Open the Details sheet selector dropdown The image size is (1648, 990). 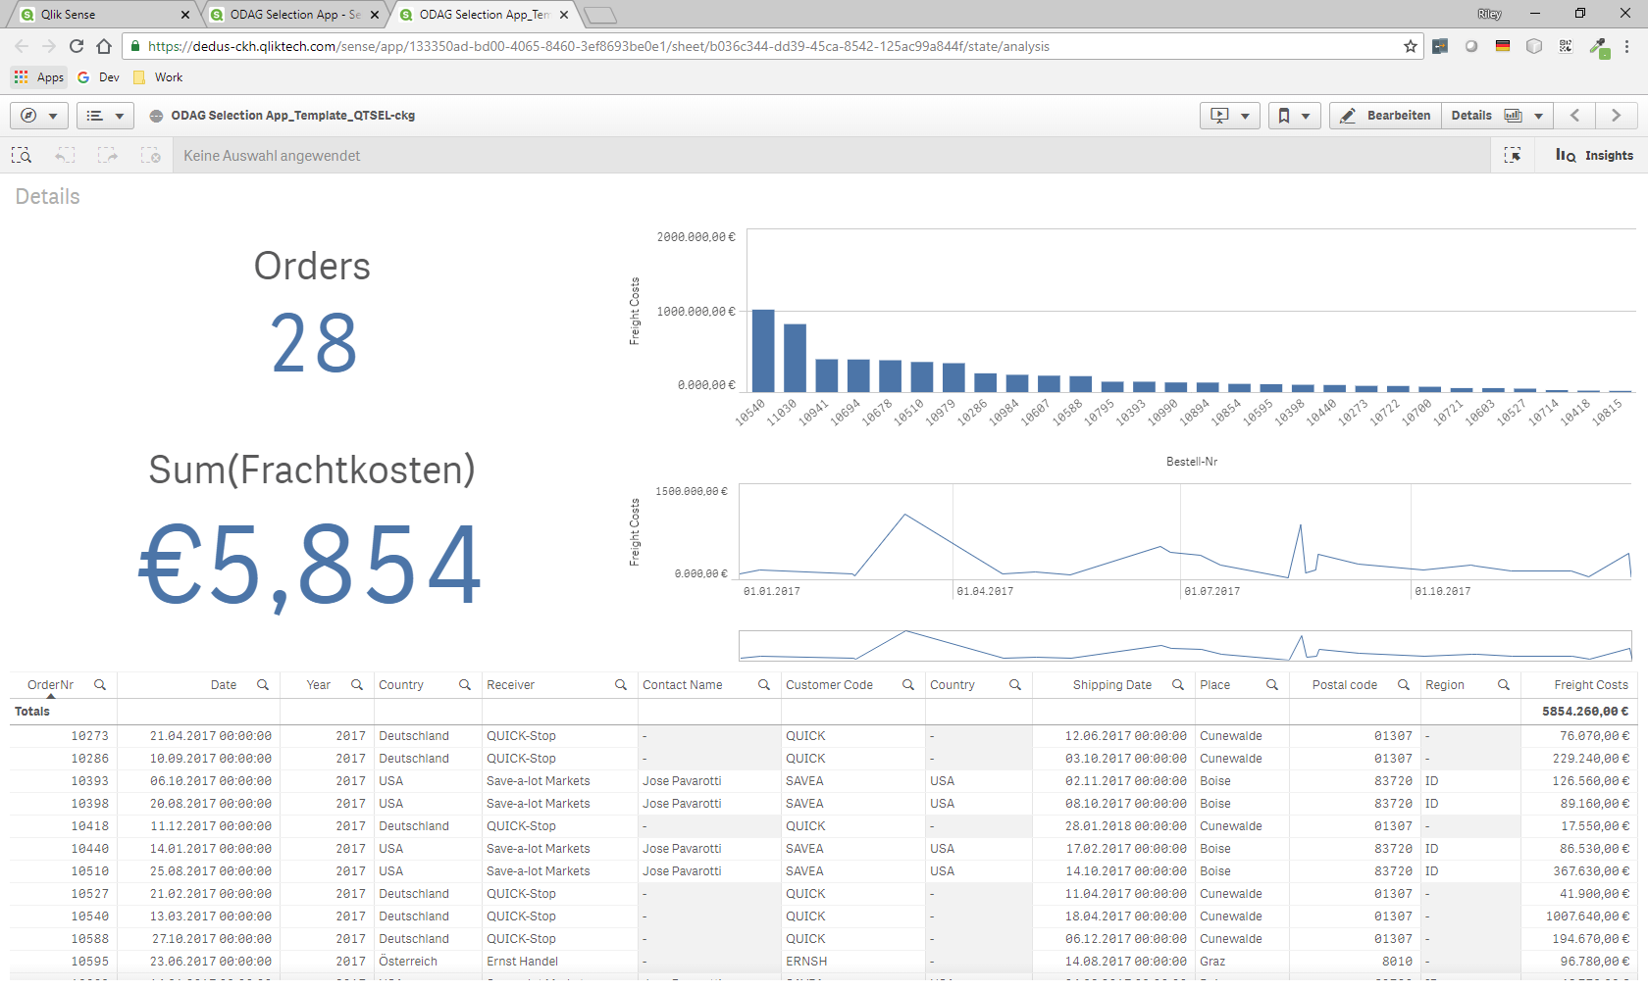(x=1497, y=116)
